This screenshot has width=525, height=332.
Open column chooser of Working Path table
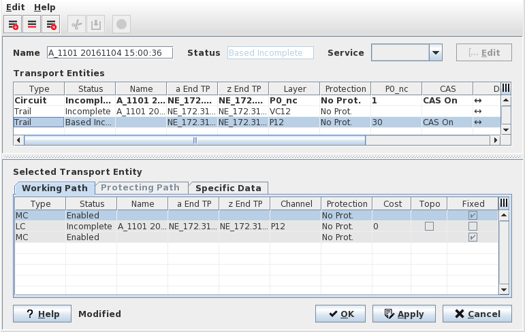click(504, 203)
